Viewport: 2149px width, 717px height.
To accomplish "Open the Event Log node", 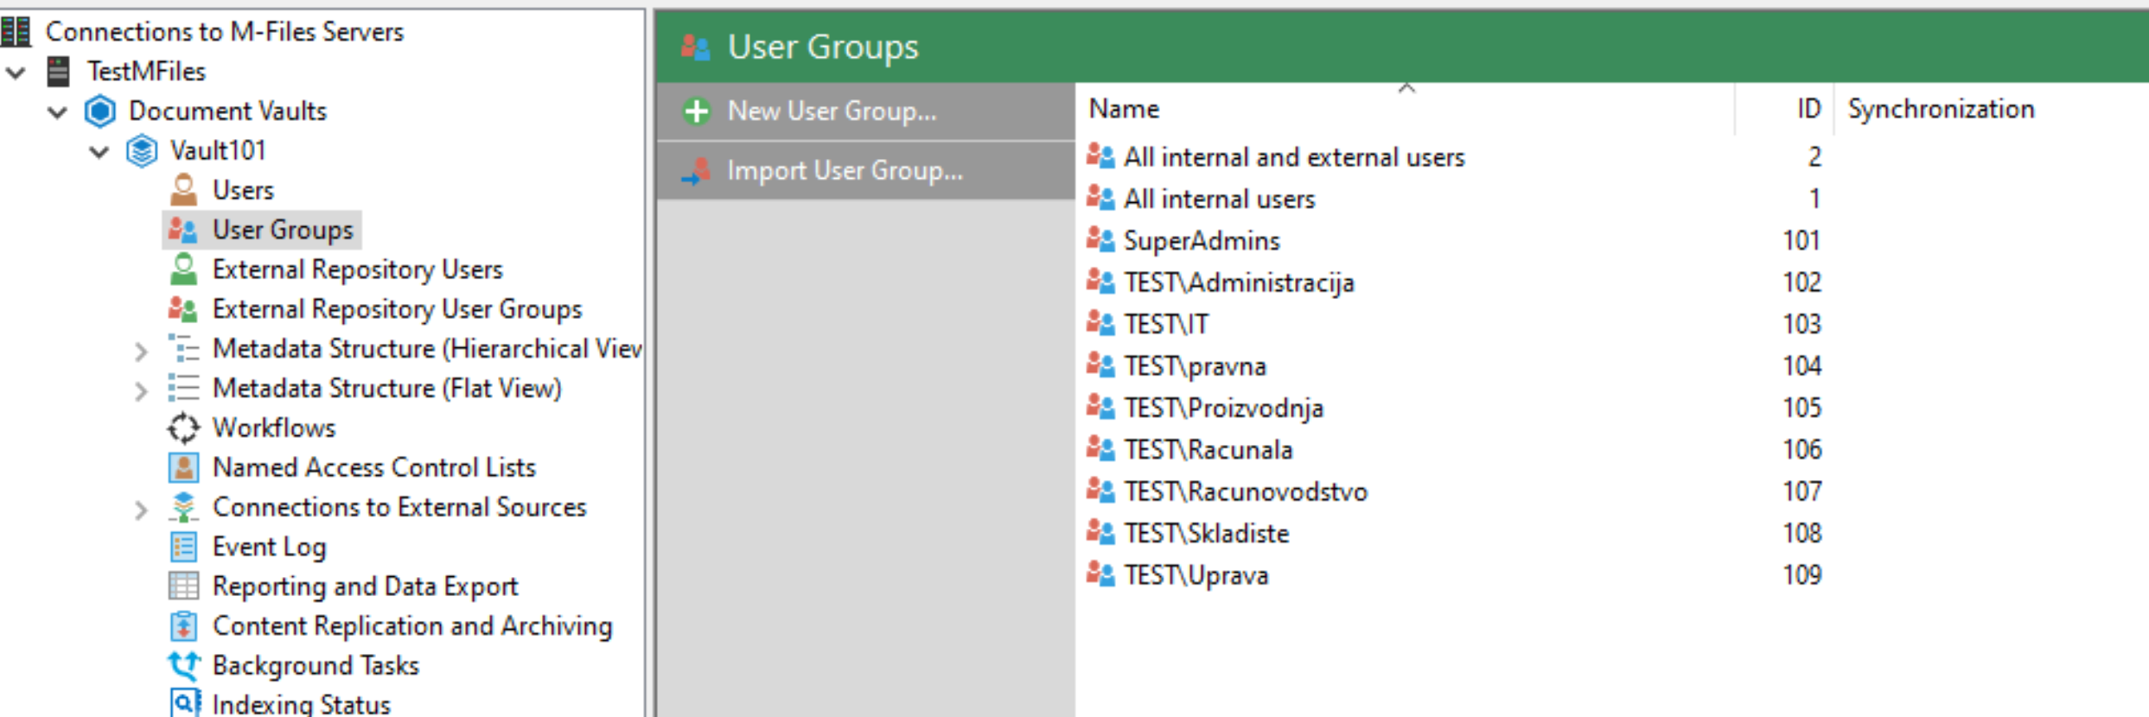I will click(269, 547).
